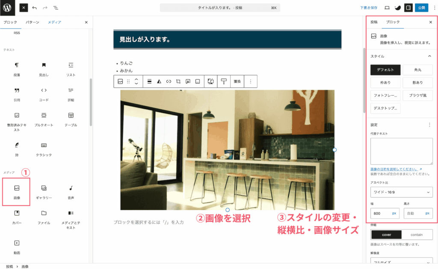Image resolution: width=438 pixels, height=269 pixels.
Task: Select the 影あり style
Action: [417, 82]
